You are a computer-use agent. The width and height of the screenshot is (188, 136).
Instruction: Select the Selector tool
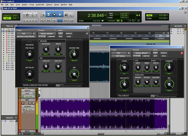coord(54,14)
